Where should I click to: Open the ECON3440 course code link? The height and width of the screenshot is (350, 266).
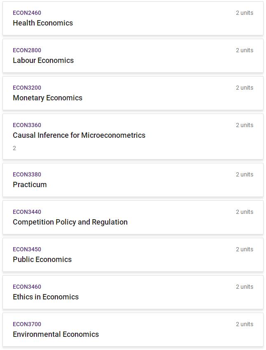(27, 212)
